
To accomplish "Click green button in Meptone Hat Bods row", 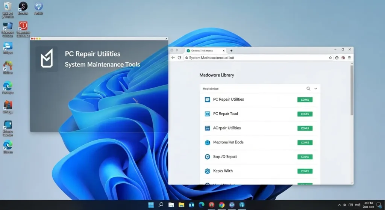I will point(305,142).
